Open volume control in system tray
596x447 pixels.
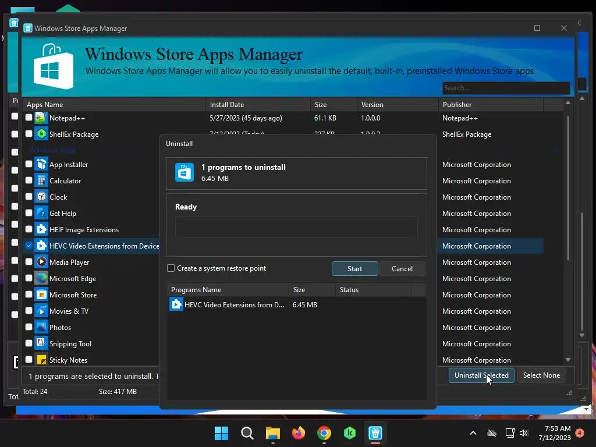(x=524, y=433)
